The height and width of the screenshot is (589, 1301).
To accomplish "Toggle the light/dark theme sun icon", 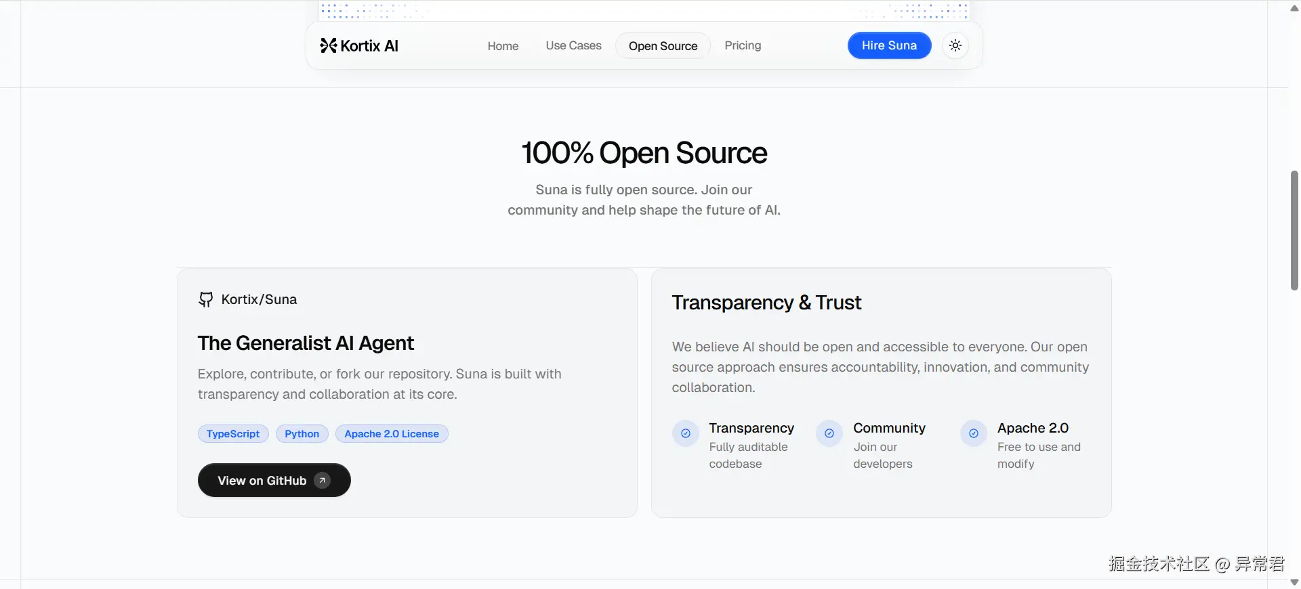I will point(955,45).
